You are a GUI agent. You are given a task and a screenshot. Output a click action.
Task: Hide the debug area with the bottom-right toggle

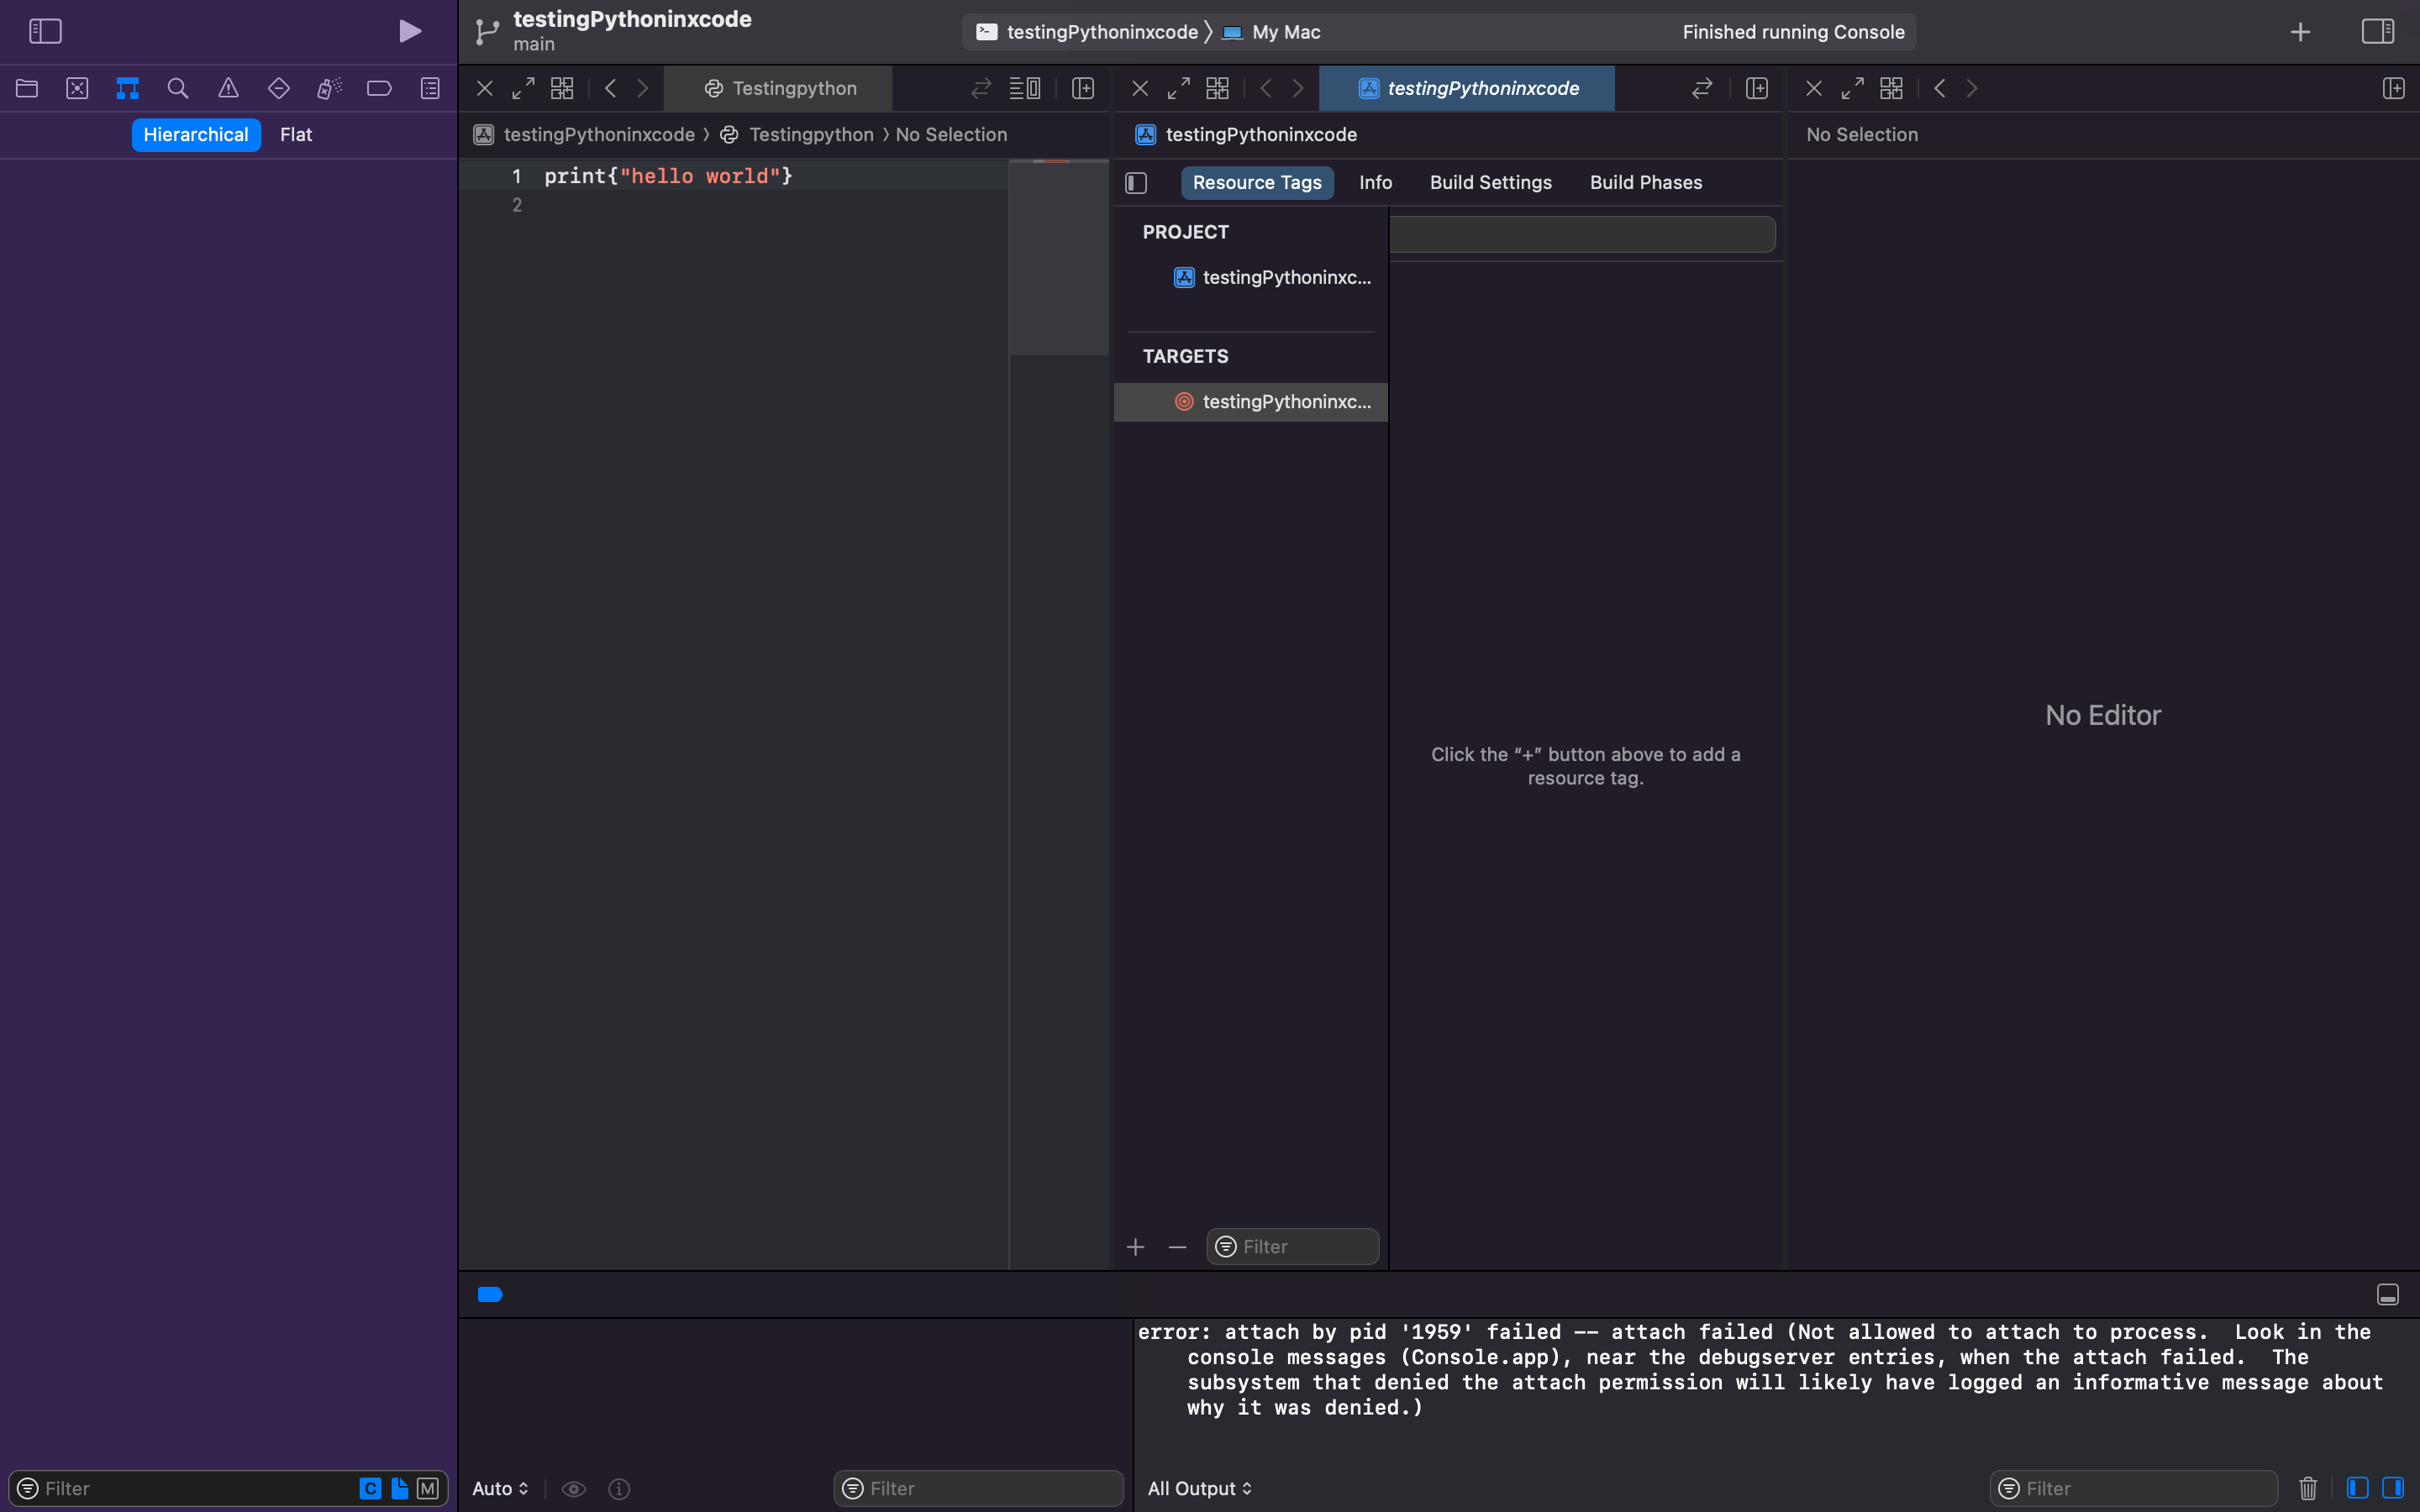point(2387,1295)
